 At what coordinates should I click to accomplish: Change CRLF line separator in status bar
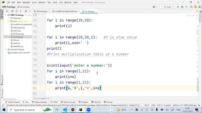click(x=153, y=105)
